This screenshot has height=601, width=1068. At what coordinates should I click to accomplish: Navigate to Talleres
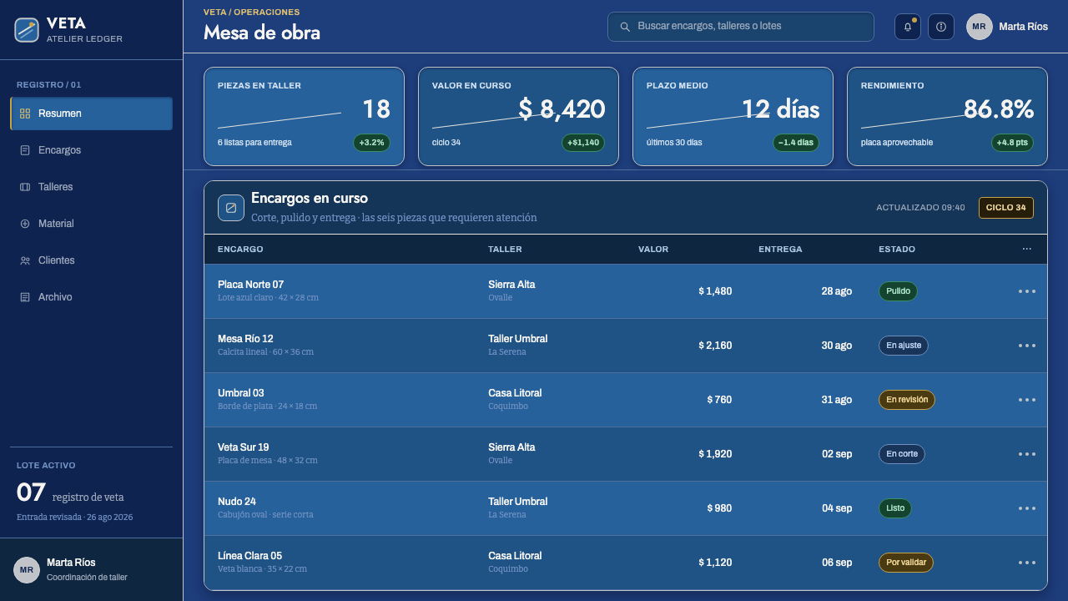pyautogui.click(x=92, y=187)
